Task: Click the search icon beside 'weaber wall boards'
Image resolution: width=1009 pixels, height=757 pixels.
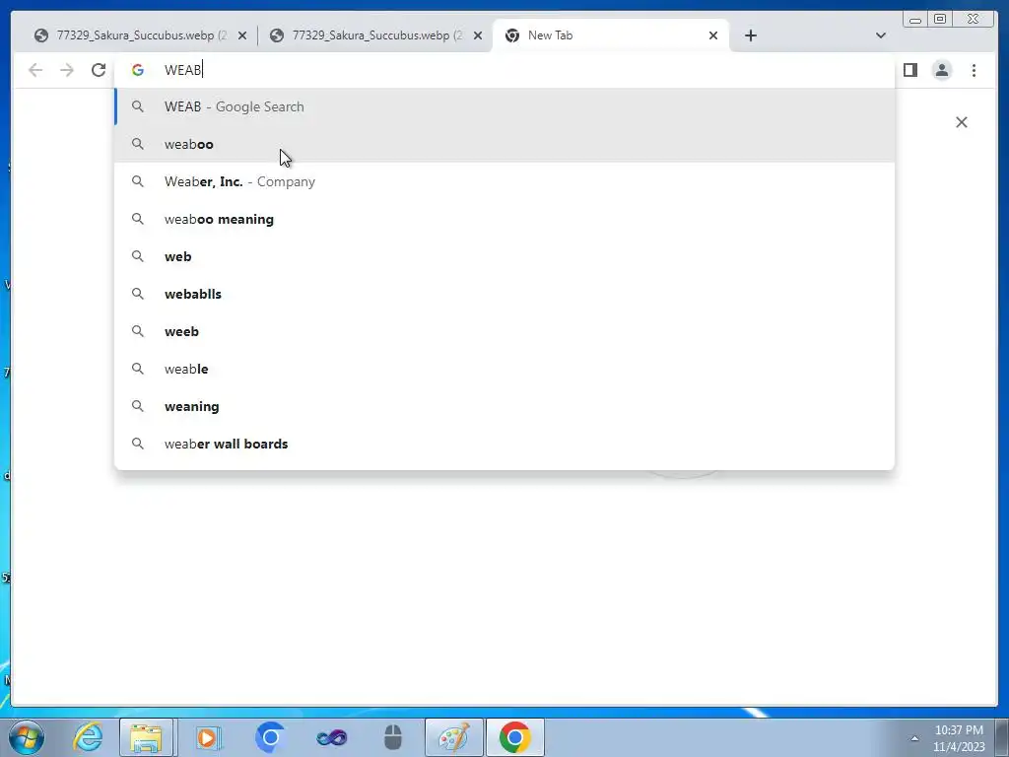Action: pyautogui.click(x=138, y=444)
